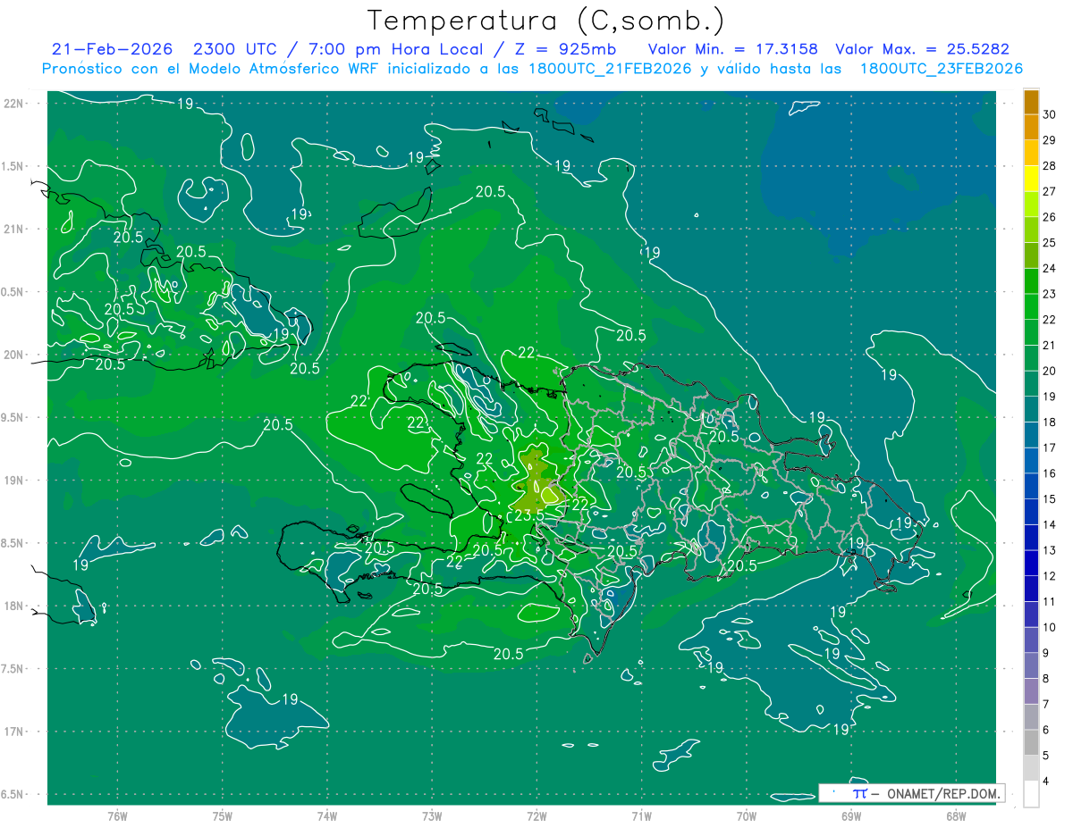Click the '1800UTC_23FEB2026' valid-until time text

point(942,69)
